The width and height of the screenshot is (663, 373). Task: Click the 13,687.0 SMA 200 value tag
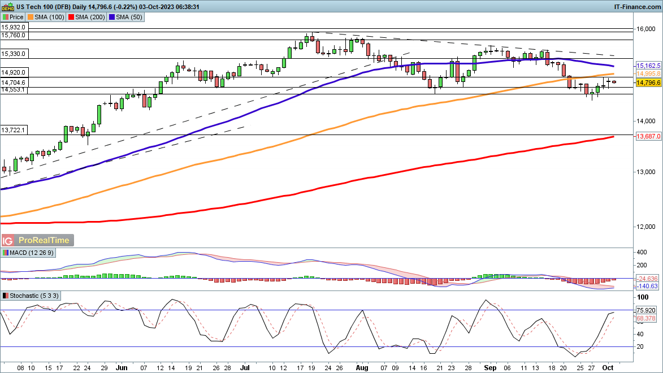point(648,136)
